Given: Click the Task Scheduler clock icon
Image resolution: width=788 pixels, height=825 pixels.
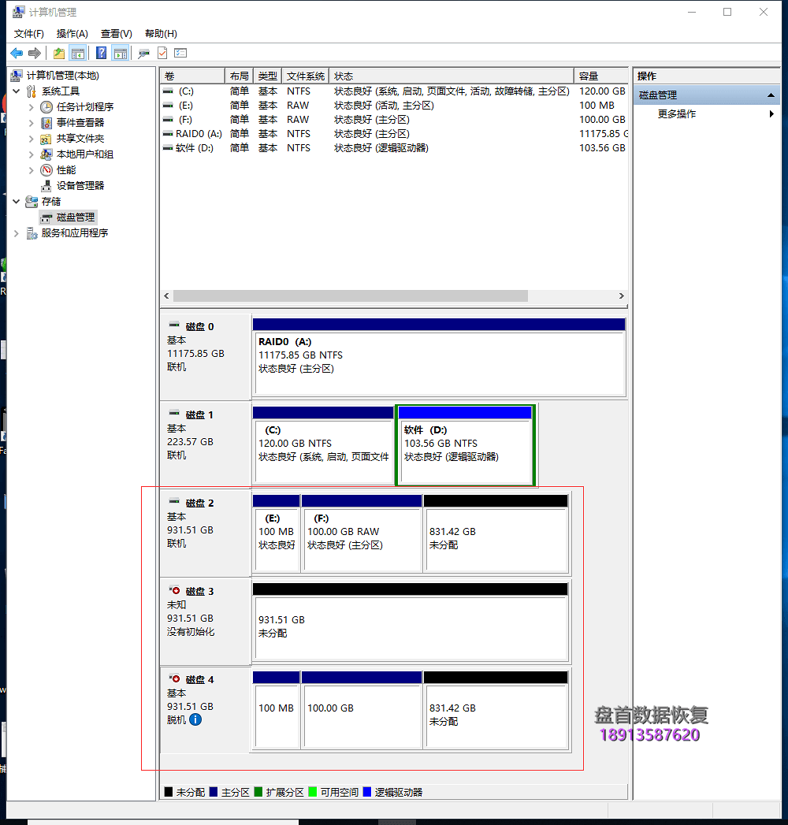Looking at the screenshot, I should pyautogui.click(x=46, y=107).
